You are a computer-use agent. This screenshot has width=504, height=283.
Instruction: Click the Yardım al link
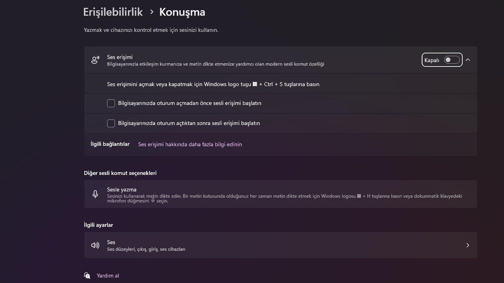(108, 275)
